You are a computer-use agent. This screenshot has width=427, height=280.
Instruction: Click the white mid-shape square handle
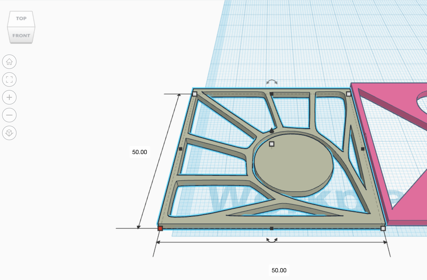272,144
